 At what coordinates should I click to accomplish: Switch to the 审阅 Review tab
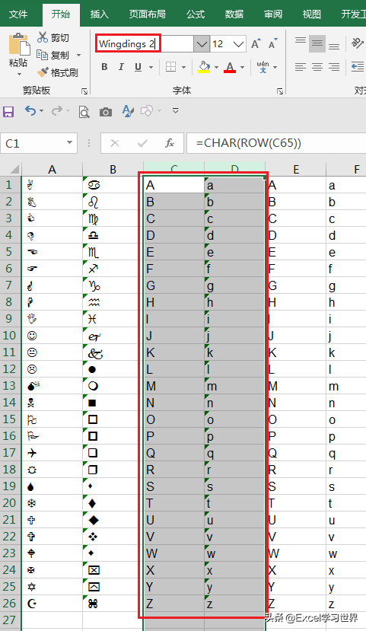[x=273, y=14]
